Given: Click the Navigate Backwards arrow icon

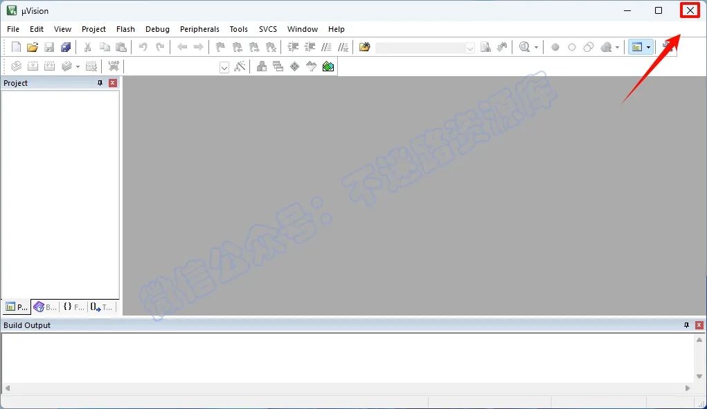Looking at the screenshot, I should click(181, 47).
